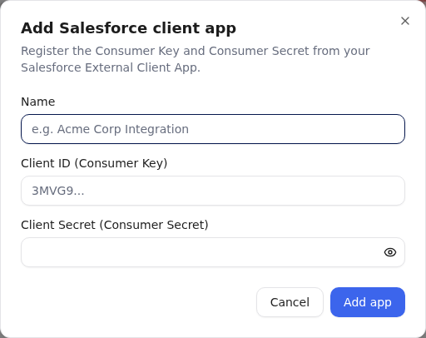
Task: Click the 3MVG9... placeholder text
Action: [x=58, y=191]
